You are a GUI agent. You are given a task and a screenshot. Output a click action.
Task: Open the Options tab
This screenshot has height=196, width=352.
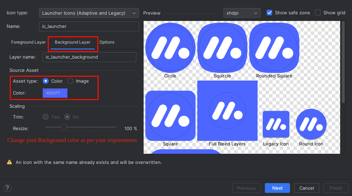[107, 42]
